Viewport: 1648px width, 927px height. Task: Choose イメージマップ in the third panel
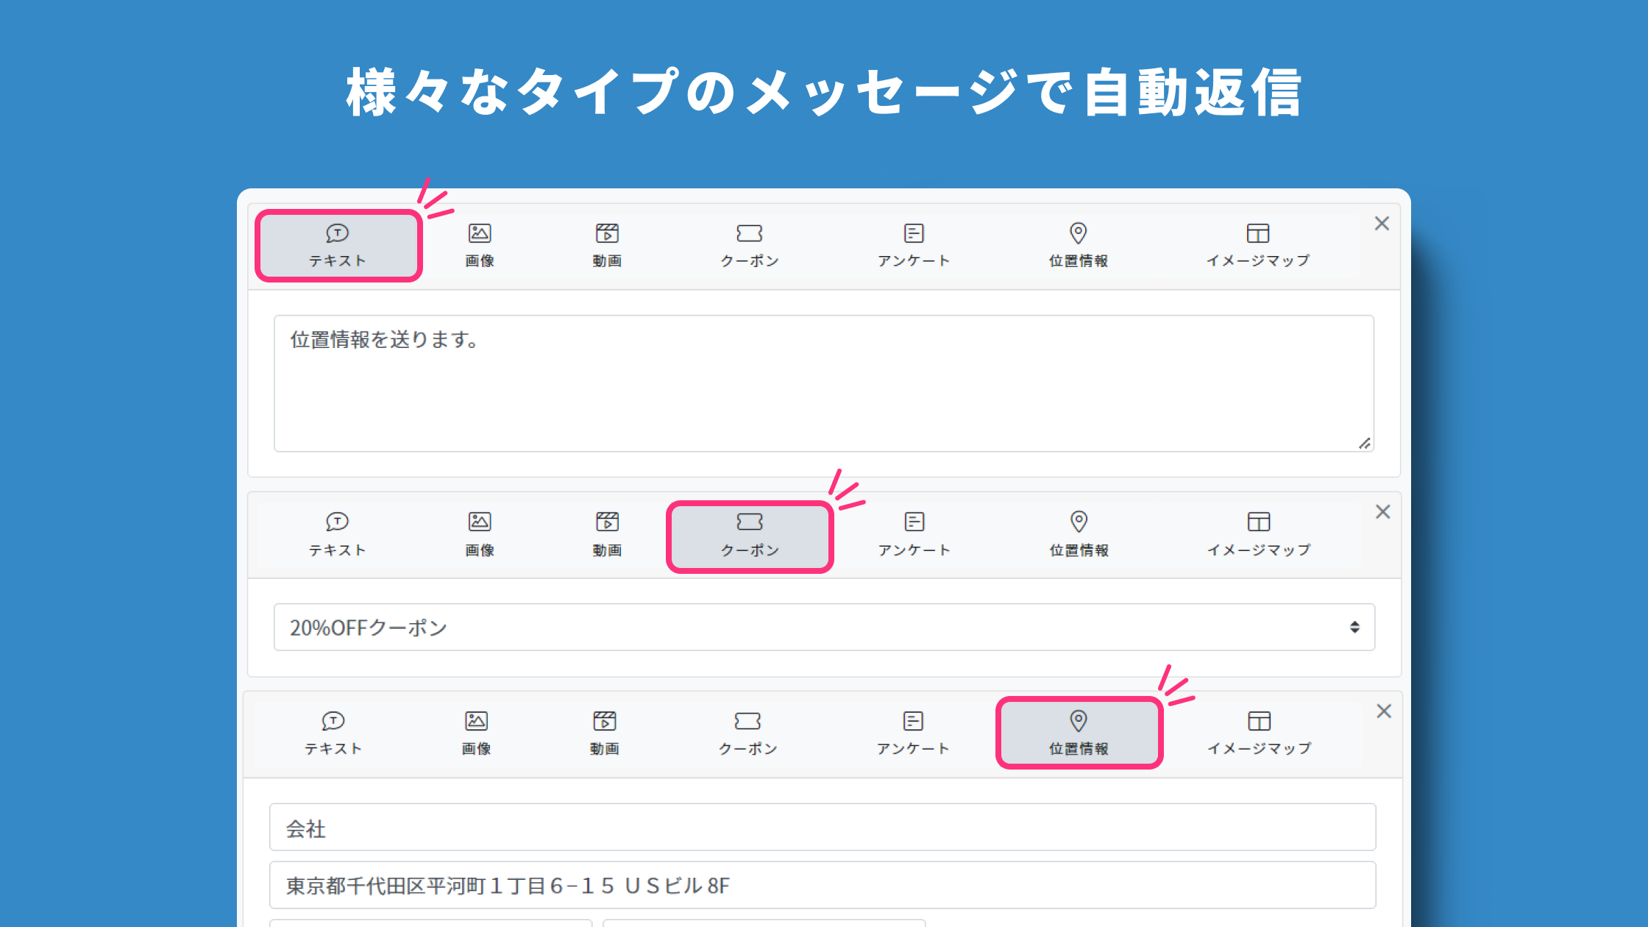point(1259,734)
